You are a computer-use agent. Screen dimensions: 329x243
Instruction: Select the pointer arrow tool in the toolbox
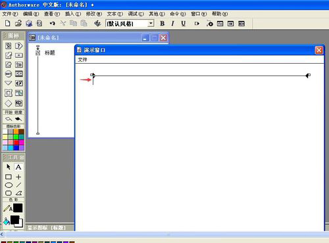point(9,167)
